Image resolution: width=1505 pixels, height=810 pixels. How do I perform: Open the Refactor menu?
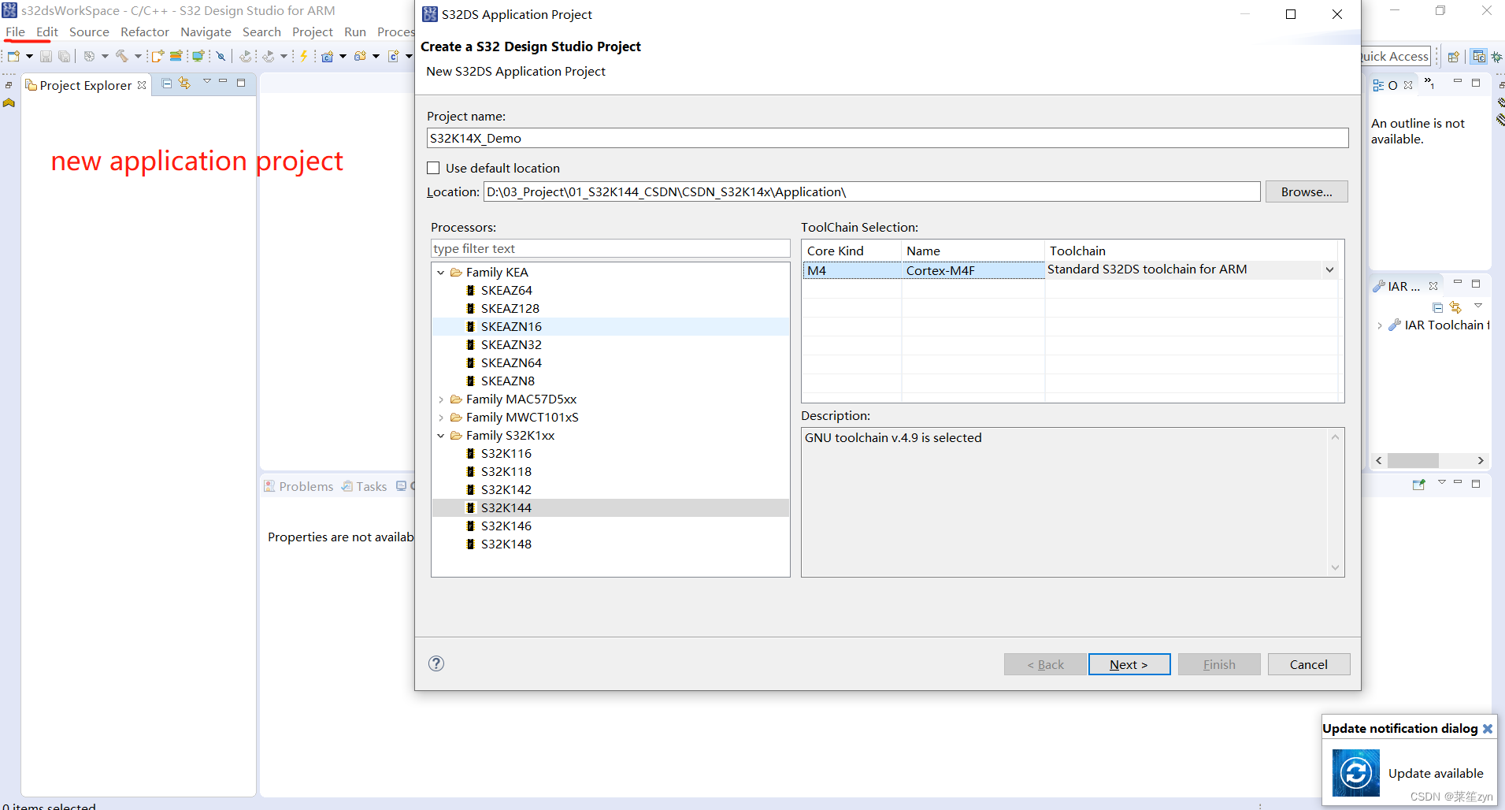click(145, 32)
